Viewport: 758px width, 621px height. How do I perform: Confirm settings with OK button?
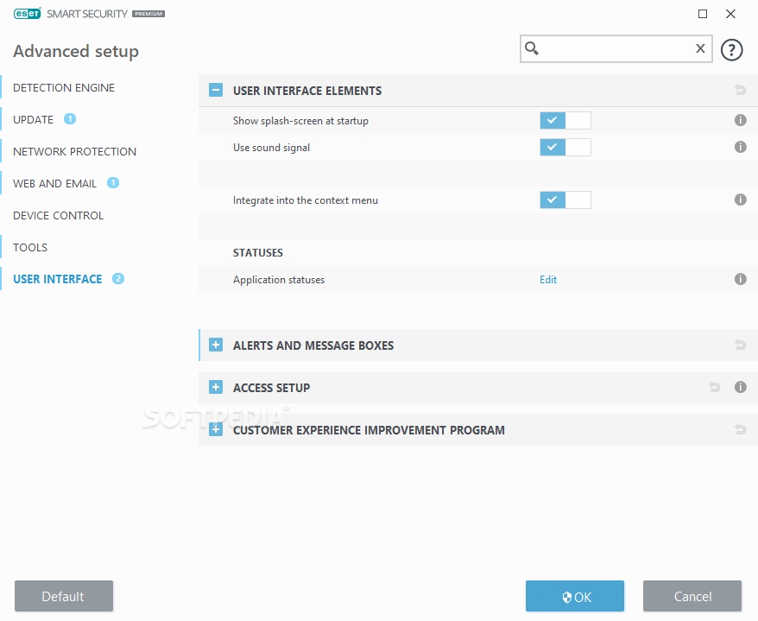[x=575, y=596]
